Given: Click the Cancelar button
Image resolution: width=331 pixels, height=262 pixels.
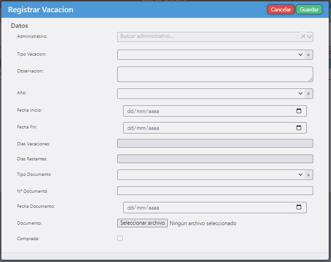Looking at the screenshot, I should (x=281, y=10).
